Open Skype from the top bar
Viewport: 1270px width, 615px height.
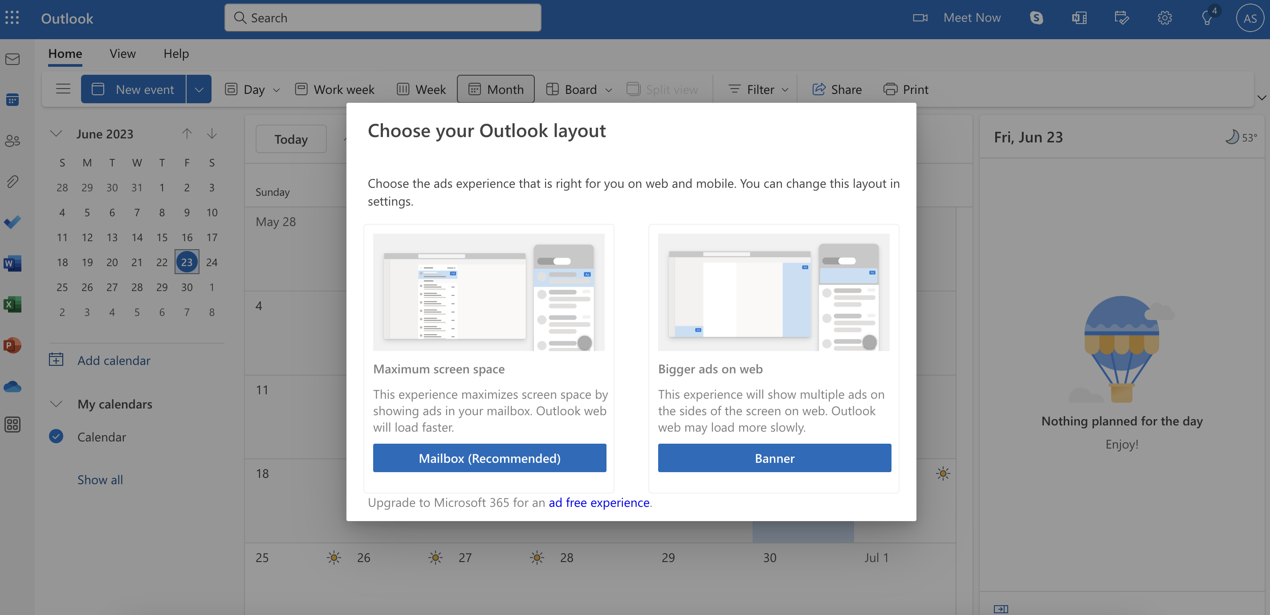pos(1036,18)
